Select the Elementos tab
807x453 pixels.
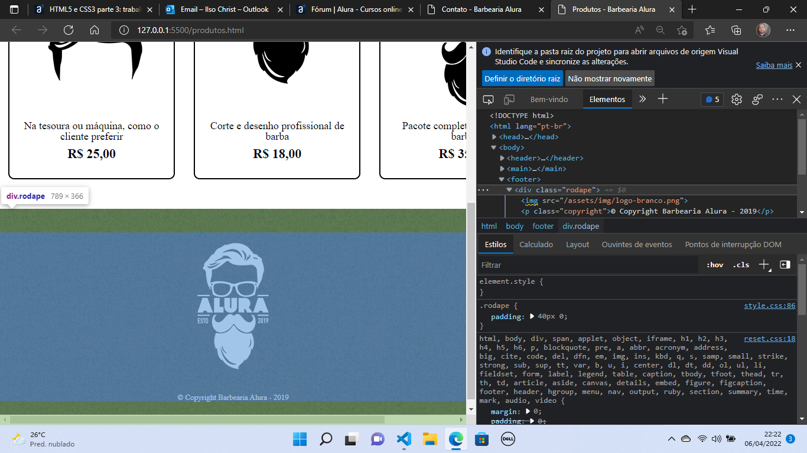click(x=607, y=99)
